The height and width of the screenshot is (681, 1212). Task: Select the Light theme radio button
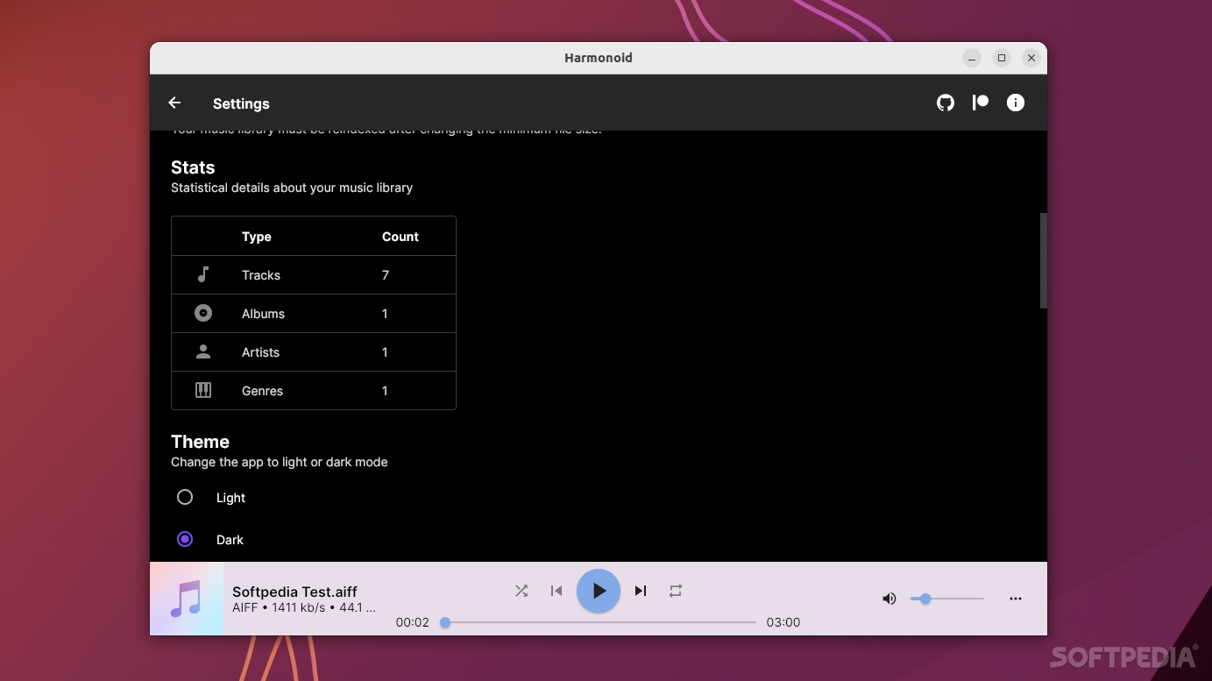pyautogui.click(x=185, y=497)
